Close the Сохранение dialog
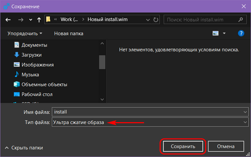251x157 pixels. tap(244, 6)
